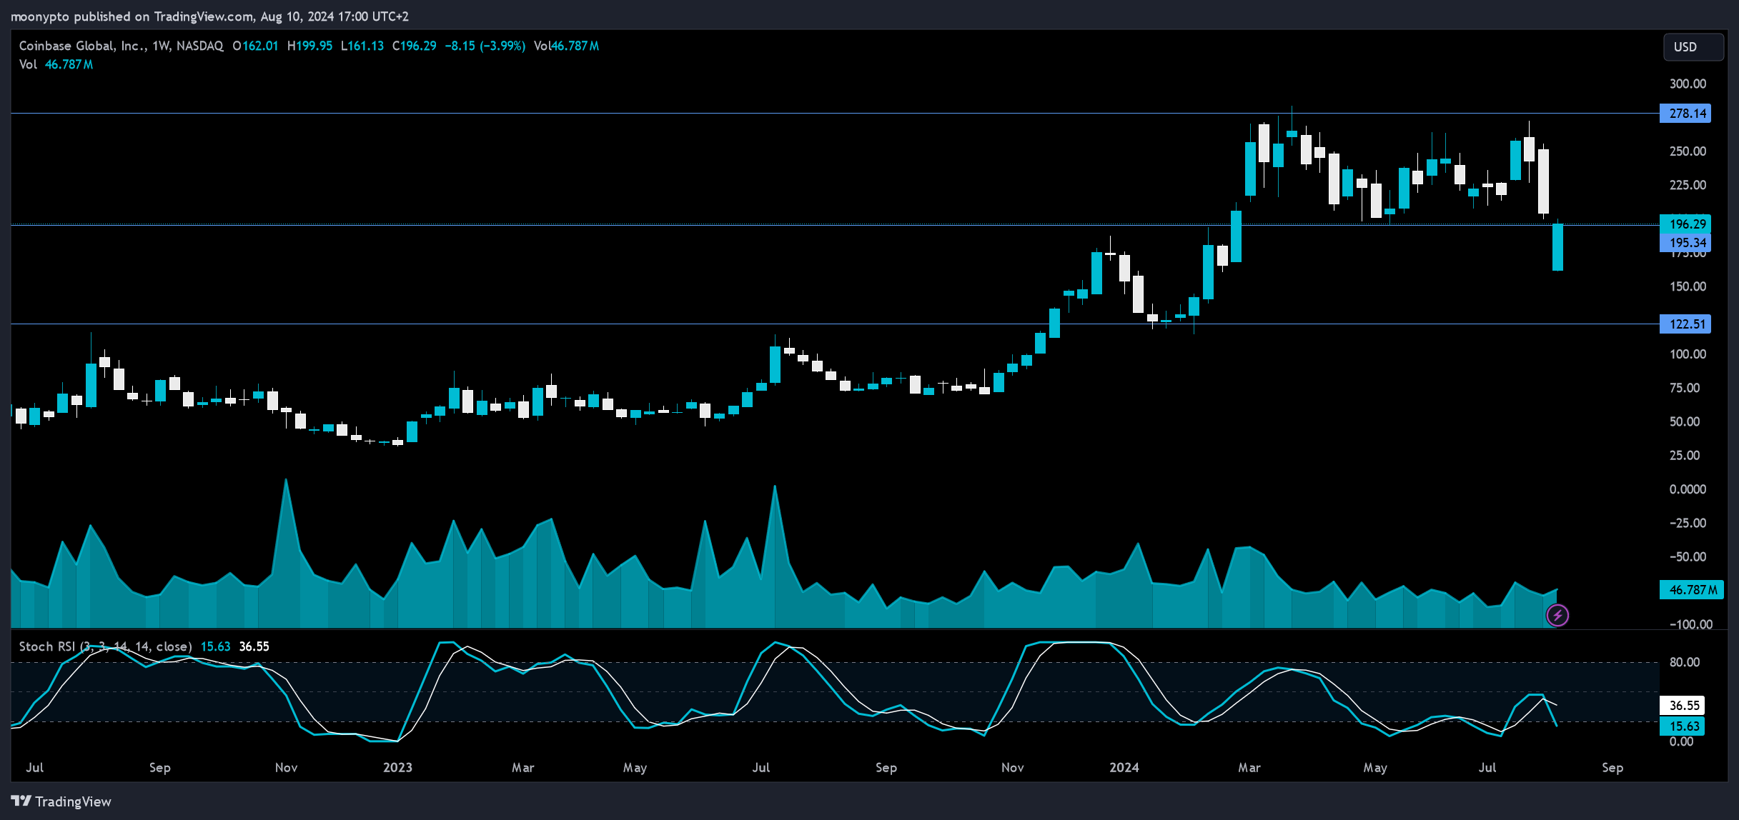Click the 150.00 price axis label

(1688, 286)
